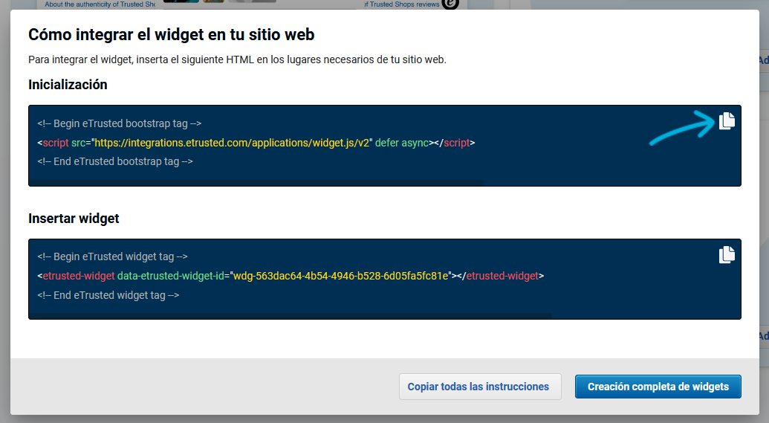
Task: Grab the Inicialización code block horizontal scrollbar
Action: [x=256, y=182]
